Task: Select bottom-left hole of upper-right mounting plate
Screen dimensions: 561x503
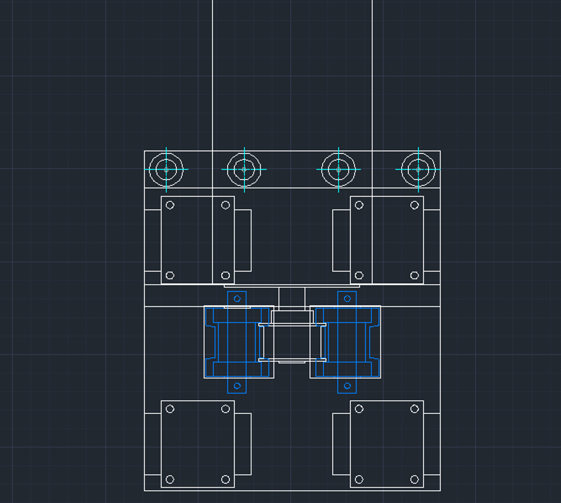Action: pyautogui.click(x=359, y=275)
